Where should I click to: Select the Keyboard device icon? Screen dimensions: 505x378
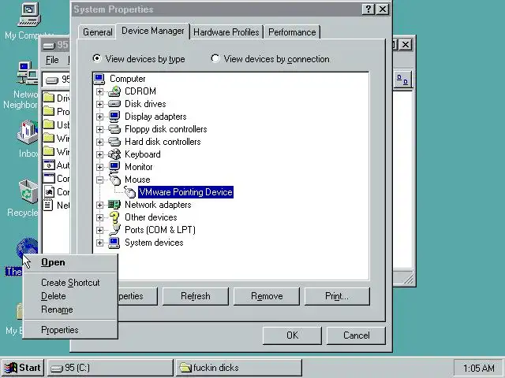point(114,154)
